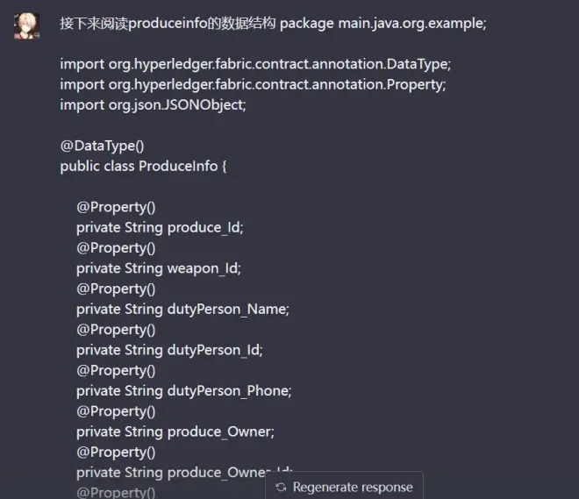The width and height of the screenshot is (579, 499).
Task: Click the private String produce_Id line
Action: [x=160, y=227]
